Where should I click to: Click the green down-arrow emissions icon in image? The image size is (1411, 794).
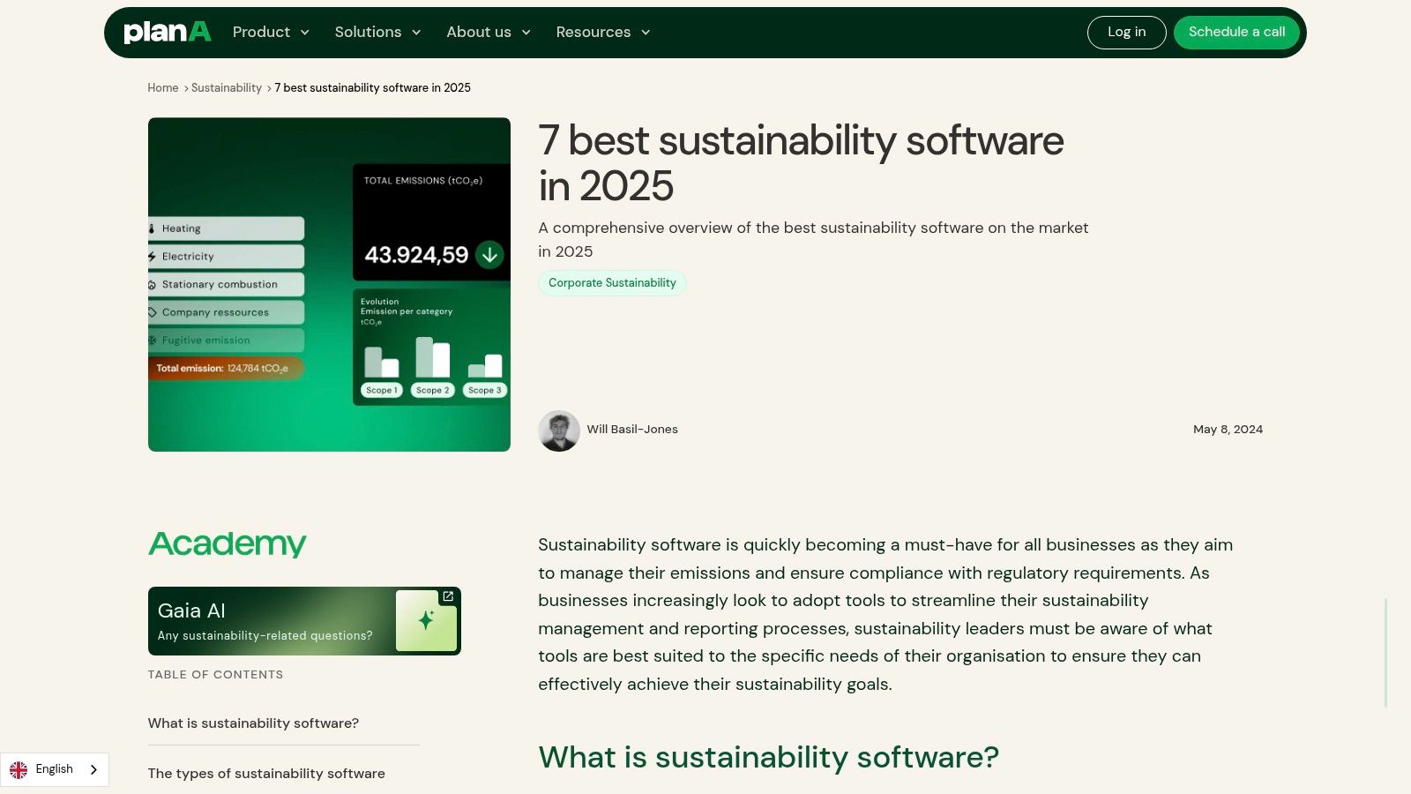489,255
